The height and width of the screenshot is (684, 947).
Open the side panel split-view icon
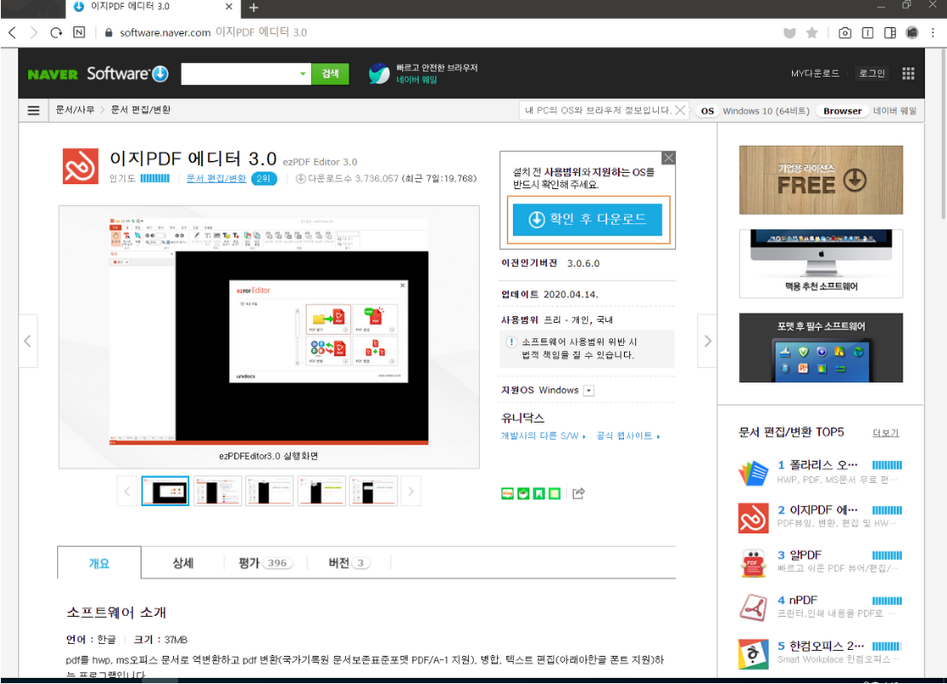pyautogui.click(x=890, y=32)
